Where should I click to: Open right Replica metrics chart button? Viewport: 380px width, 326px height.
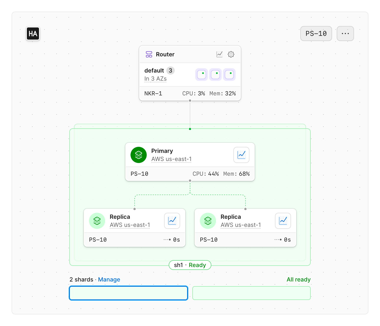click(283, 221)
